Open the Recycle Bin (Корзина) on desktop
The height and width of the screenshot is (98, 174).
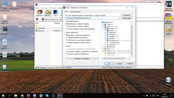point(169,81)
